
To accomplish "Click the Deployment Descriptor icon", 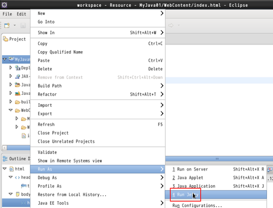I will pos(18,68).
